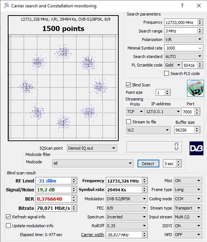The height and width of the screenshot is (242, 207).
Task: Click the carrier info line above constellation
Action: point(65,19)
